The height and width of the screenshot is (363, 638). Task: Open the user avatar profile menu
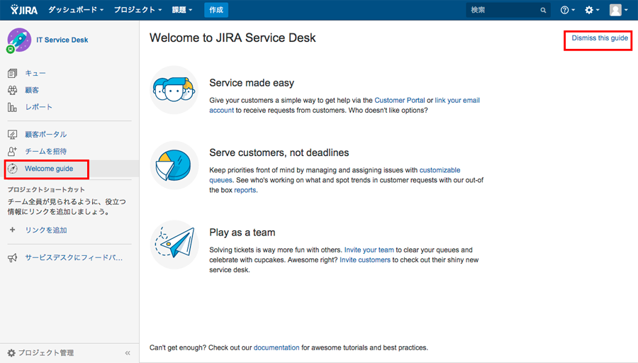coord(618,10)
